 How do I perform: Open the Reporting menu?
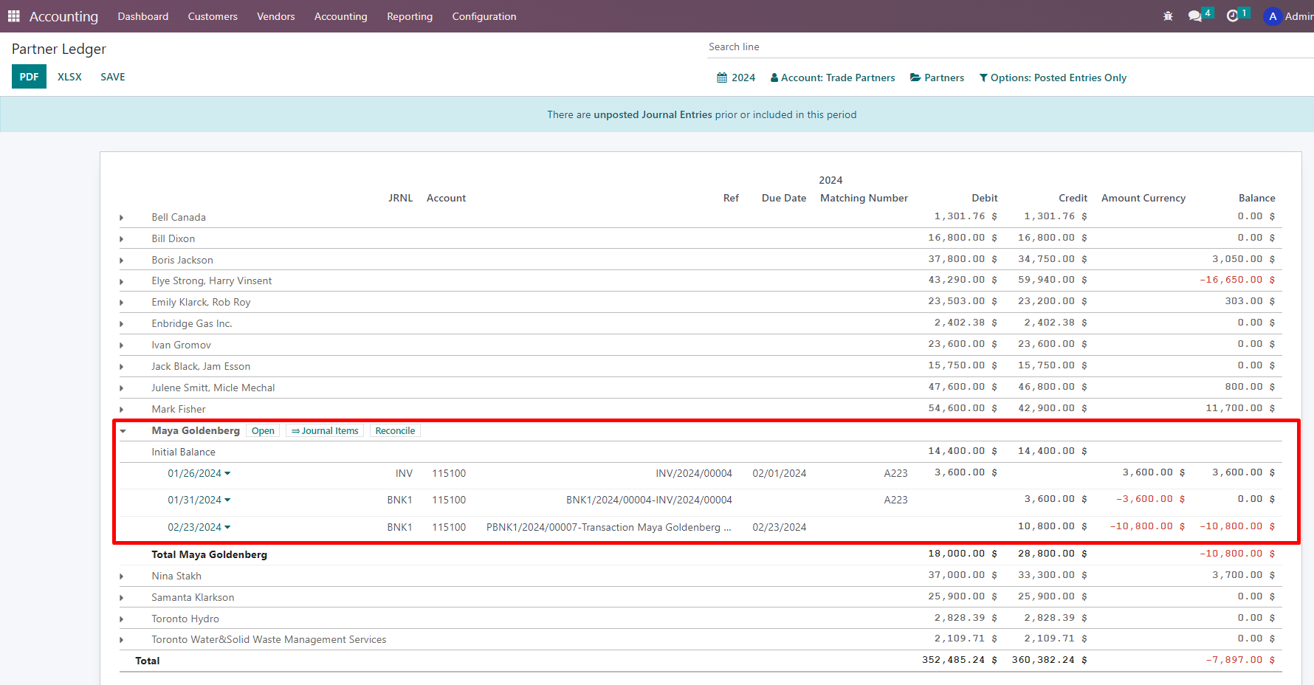click(x=410, y=16)
